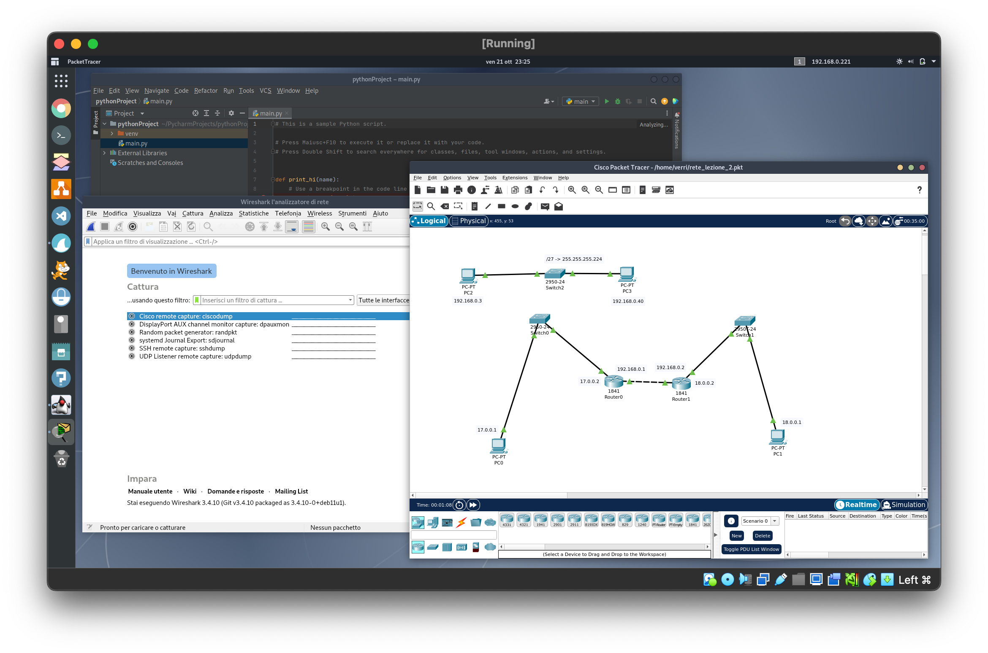Open Statistiche menu in Wireshark
The width and height of the screenshot is (988, 653).
point(254,213)
